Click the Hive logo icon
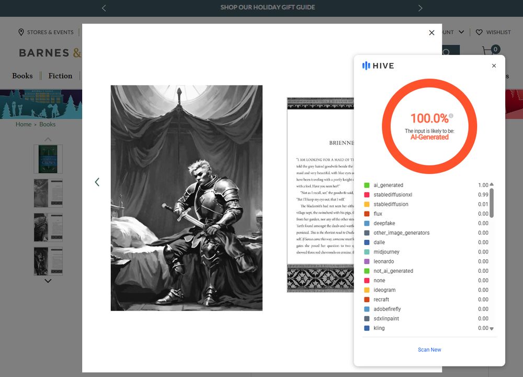 (366, 66)
